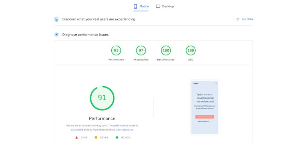This screenshot has width=304, height=143.
Task: Select the Accessibility 97 score gauge
Action: (141, 51)
